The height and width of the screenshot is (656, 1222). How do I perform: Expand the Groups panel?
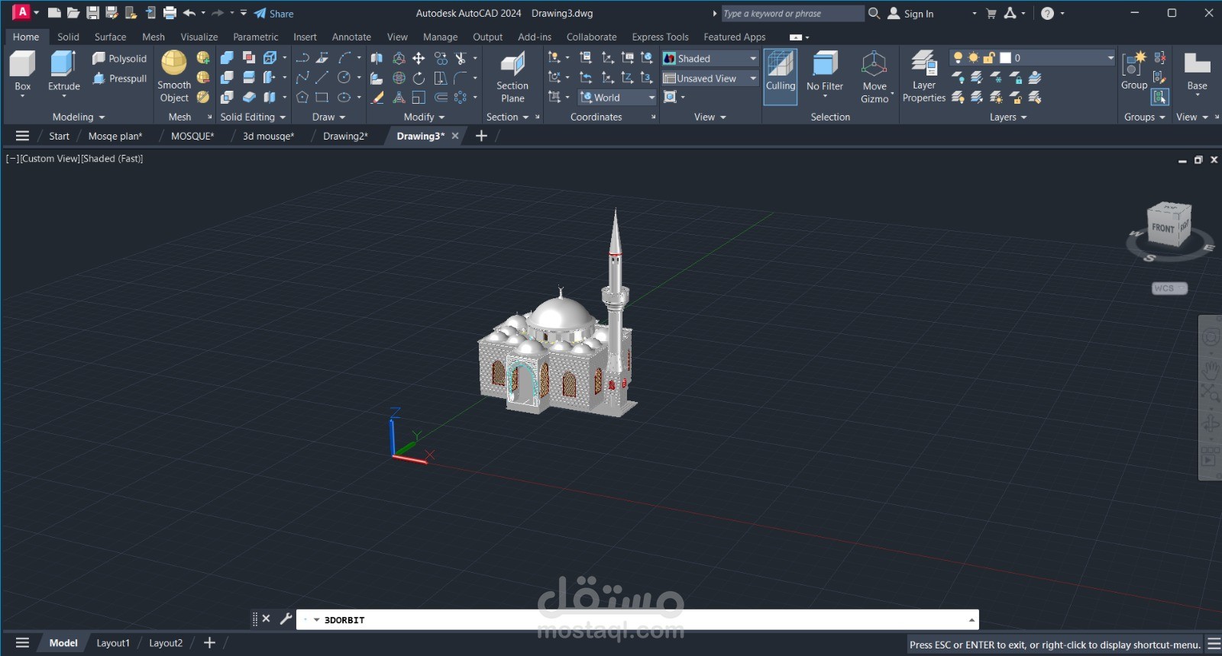click(1145, 117)
